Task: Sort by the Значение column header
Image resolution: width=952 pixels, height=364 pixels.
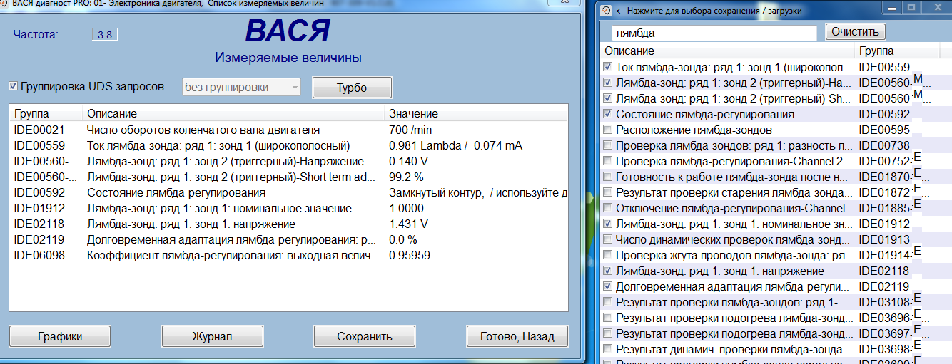Action: click(413, 114)
